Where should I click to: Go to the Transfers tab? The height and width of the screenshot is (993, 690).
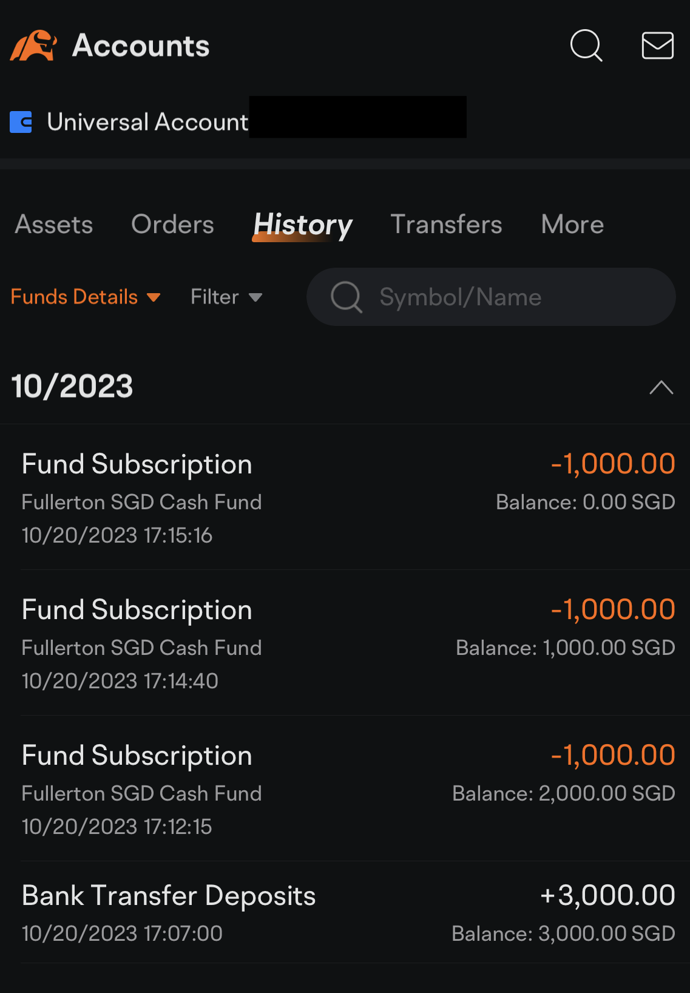click(x=446, y=225)
